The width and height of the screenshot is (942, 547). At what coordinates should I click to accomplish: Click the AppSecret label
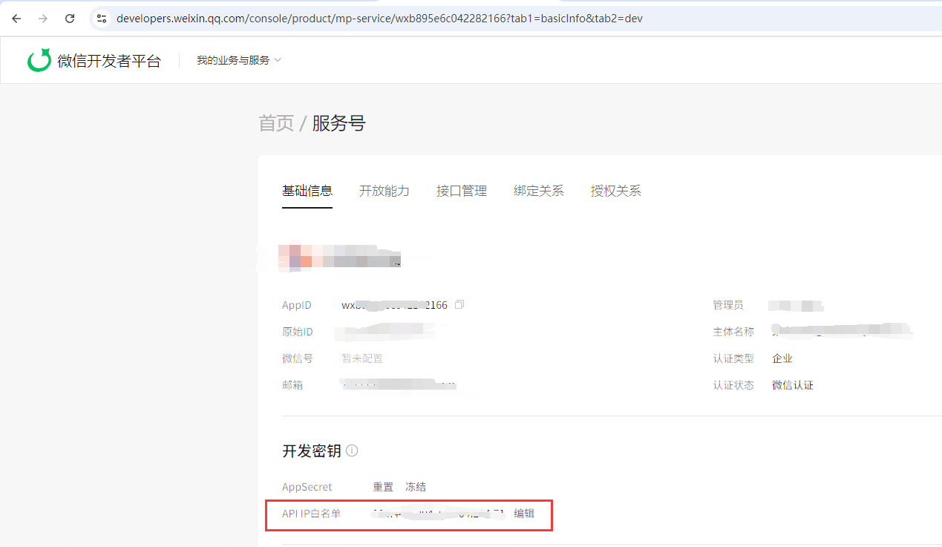click(307, 487)
